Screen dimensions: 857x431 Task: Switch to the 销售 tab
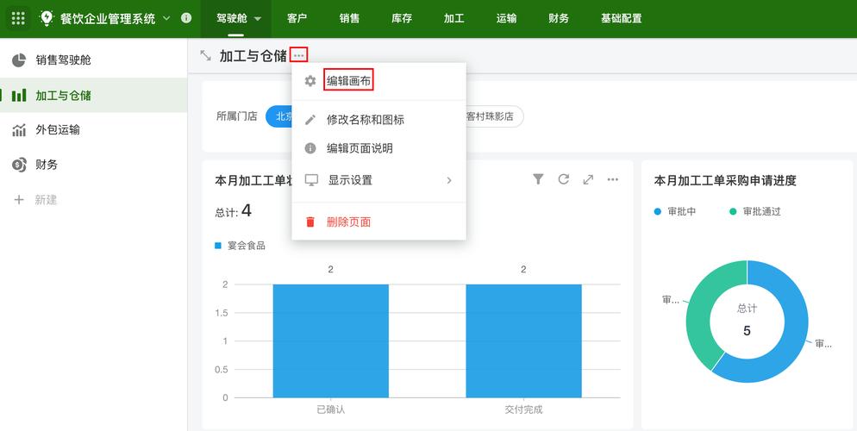pos(349,18)
